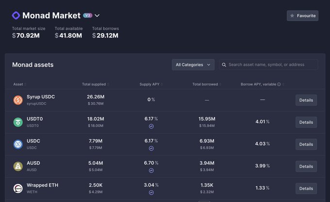The image size is (330, 202).
Task: Click the 3.04% supply APY value
Action: pyautogui.click(x=151, y=185)
